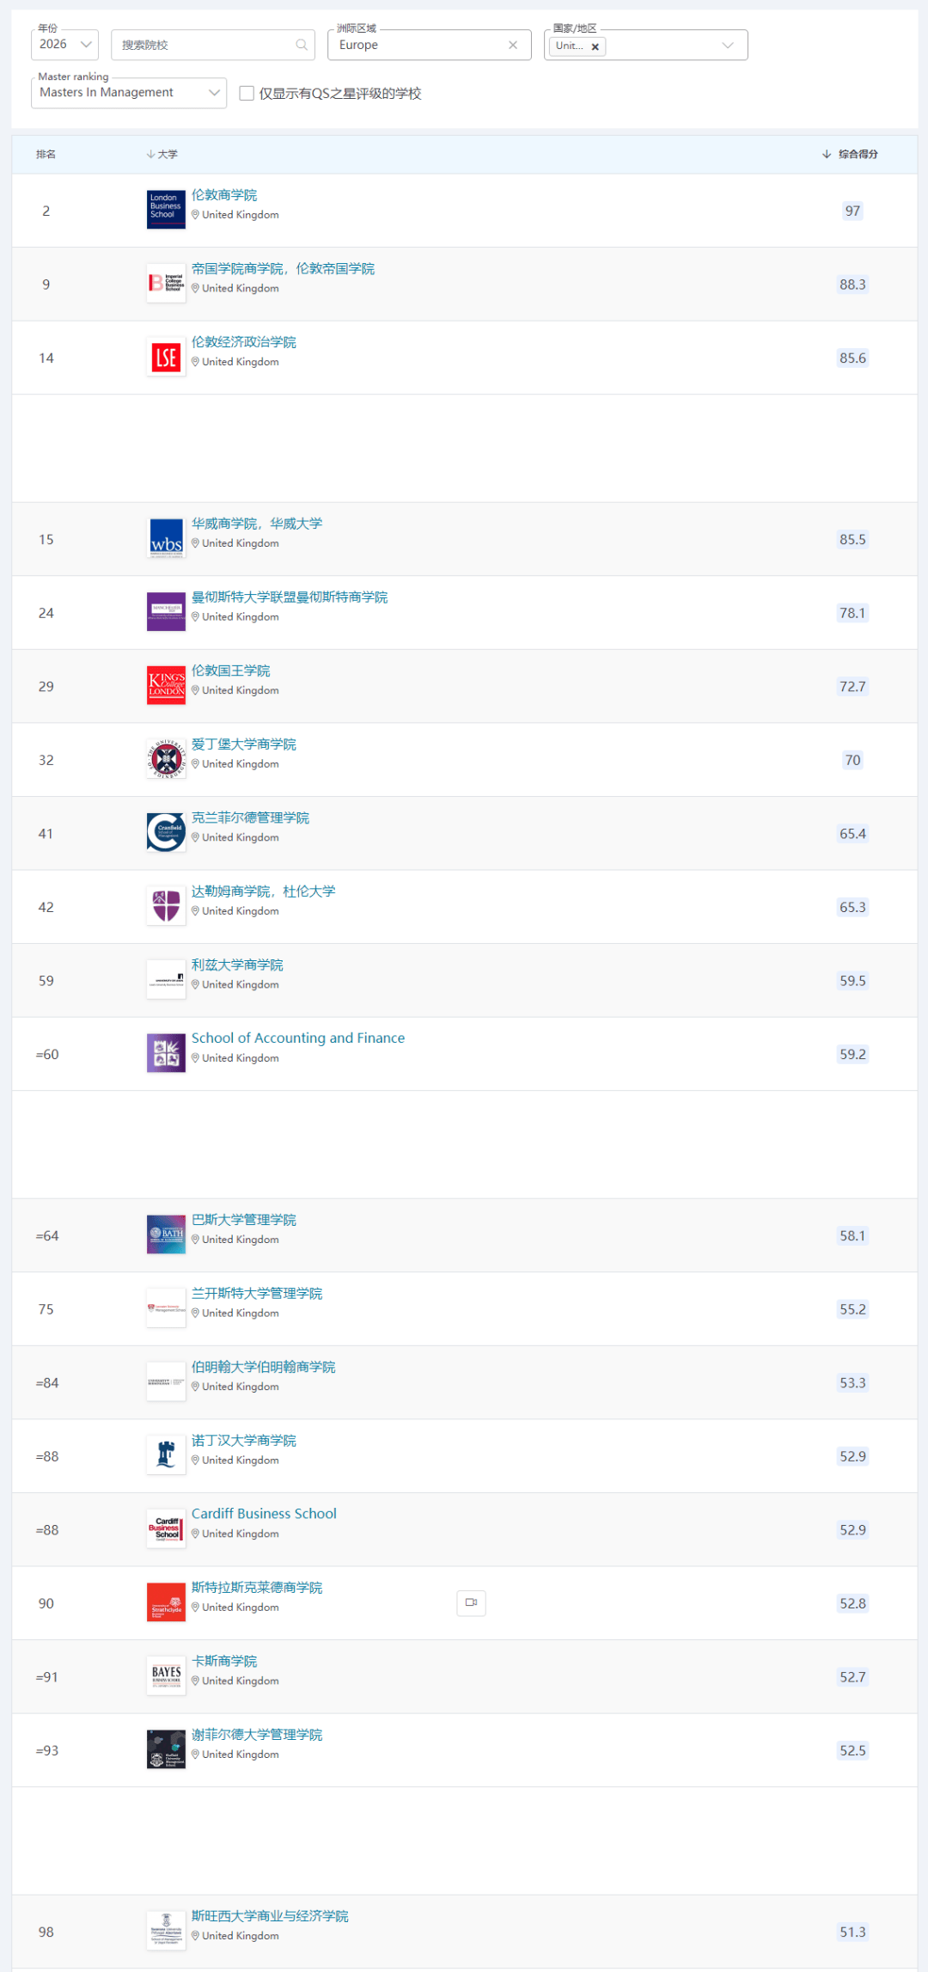
Task: Click the 排名 column header
Action: pos(46,154)
